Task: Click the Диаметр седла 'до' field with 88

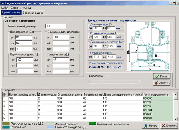Action: point(24,43)
